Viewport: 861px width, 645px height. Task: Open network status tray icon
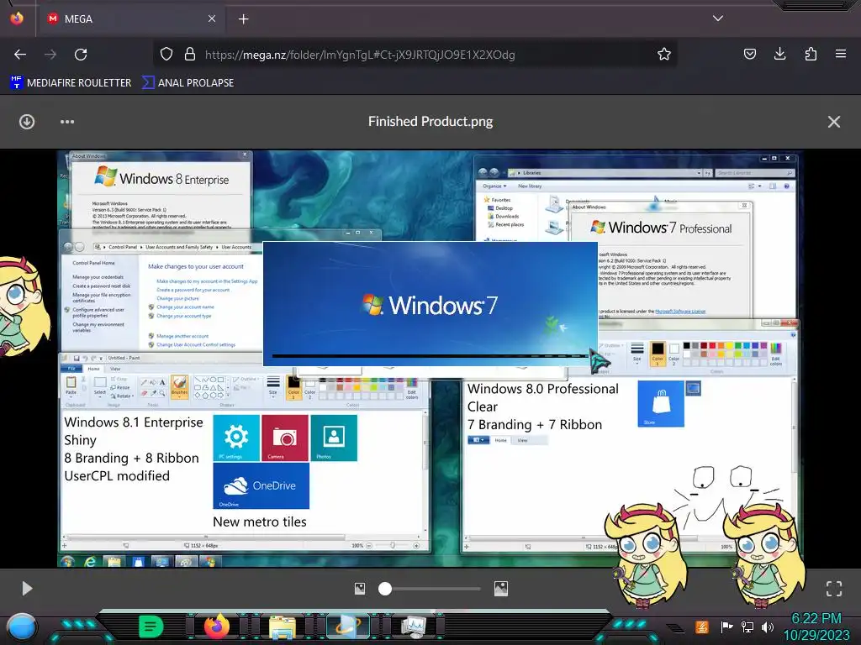[747, 627]
